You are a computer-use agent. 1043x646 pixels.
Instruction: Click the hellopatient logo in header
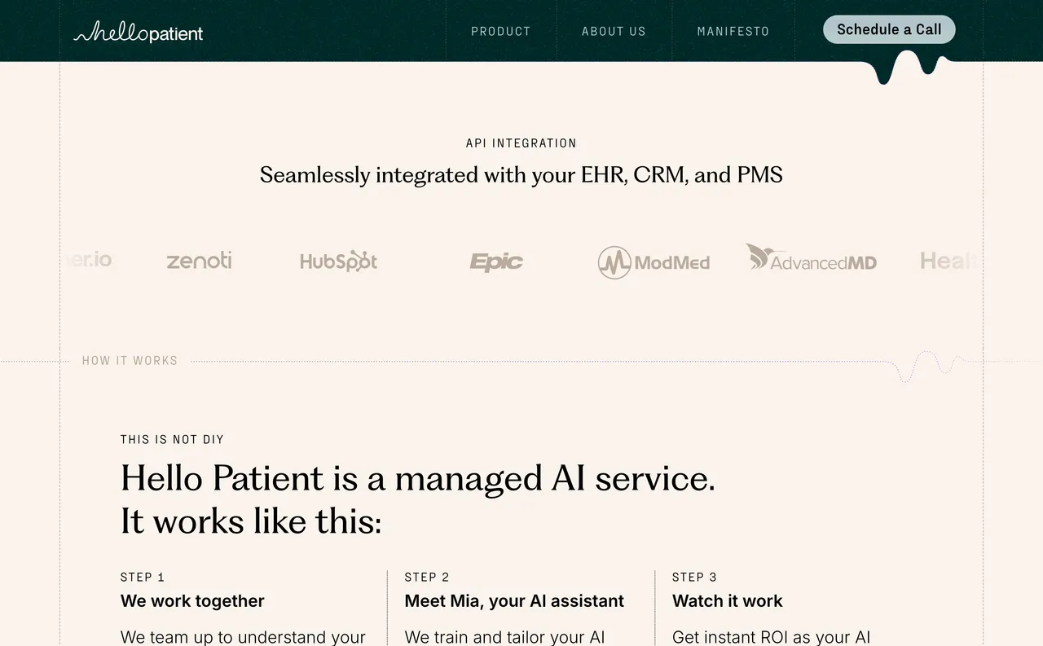[139, 33]
